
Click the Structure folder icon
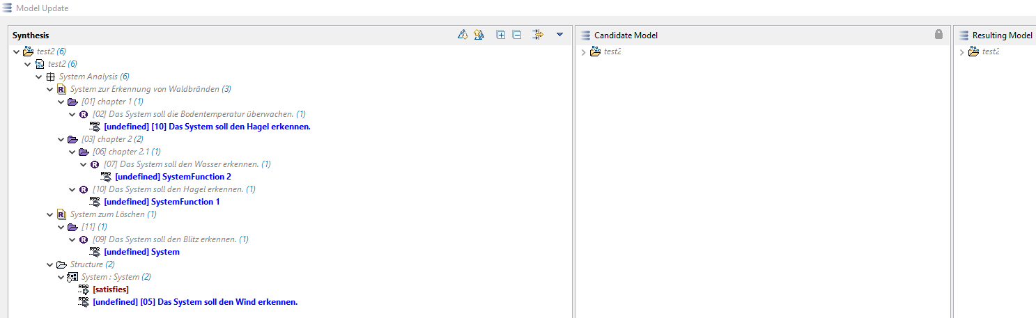click(x=61, y=264)
